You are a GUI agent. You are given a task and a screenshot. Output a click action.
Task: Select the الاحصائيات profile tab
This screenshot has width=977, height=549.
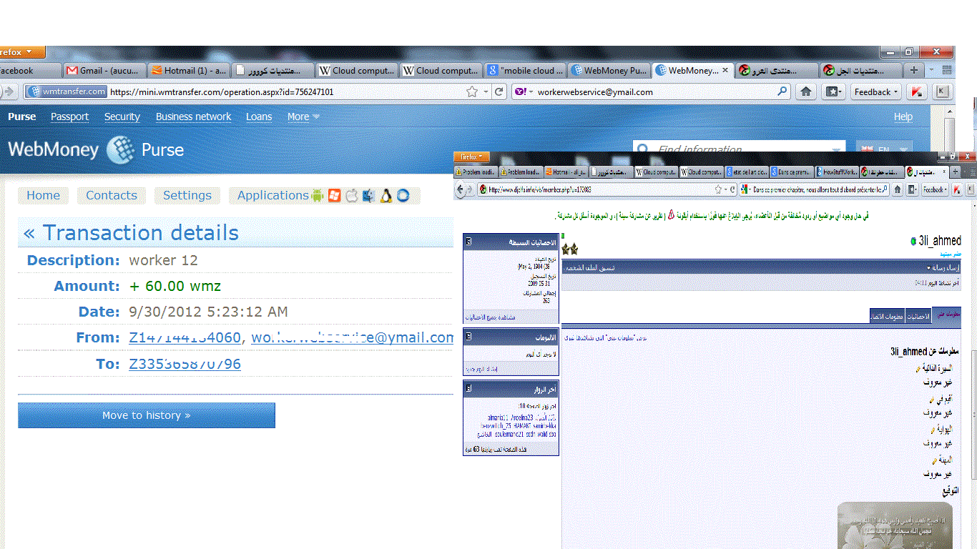tap(918, 315)
